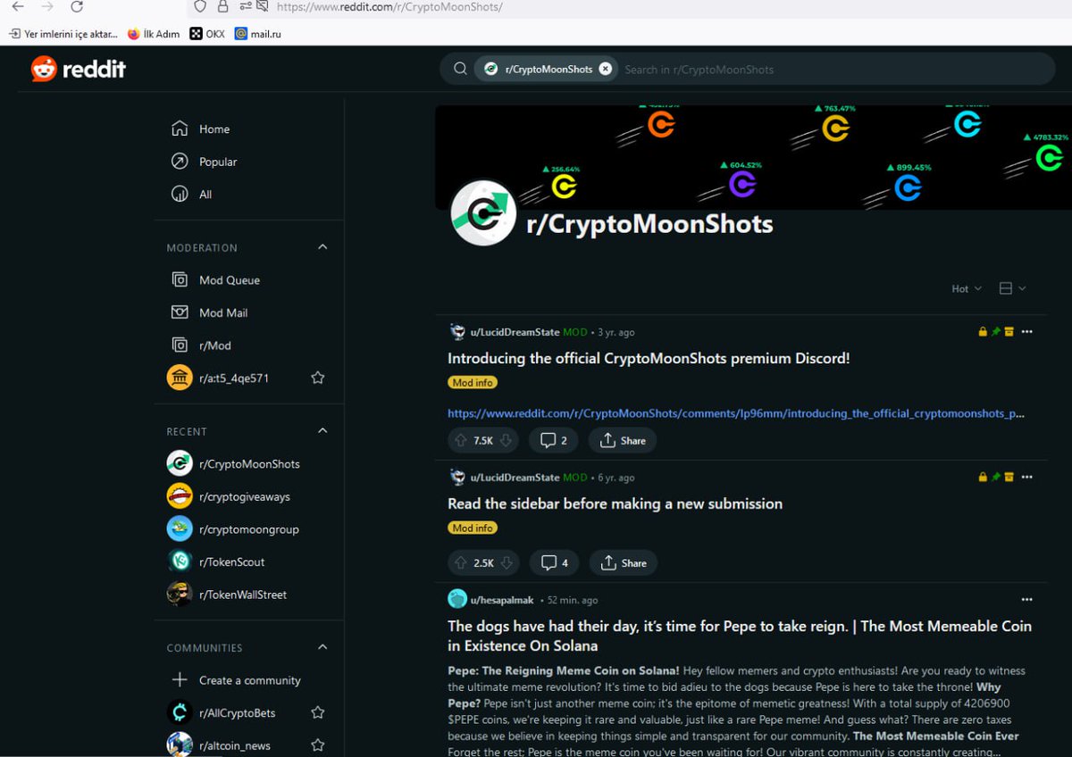Favorite r/a:t5_4qe571 with the star
Viewport: 1072px width, 757px height.
point(317,378)
